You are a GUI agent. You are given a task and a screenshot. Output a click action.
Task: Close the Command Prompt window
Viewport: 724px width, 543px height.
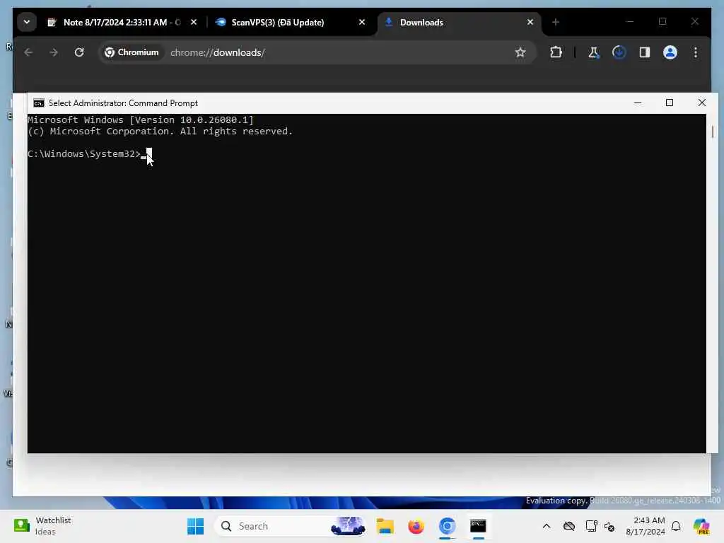(x=702, y=103)
